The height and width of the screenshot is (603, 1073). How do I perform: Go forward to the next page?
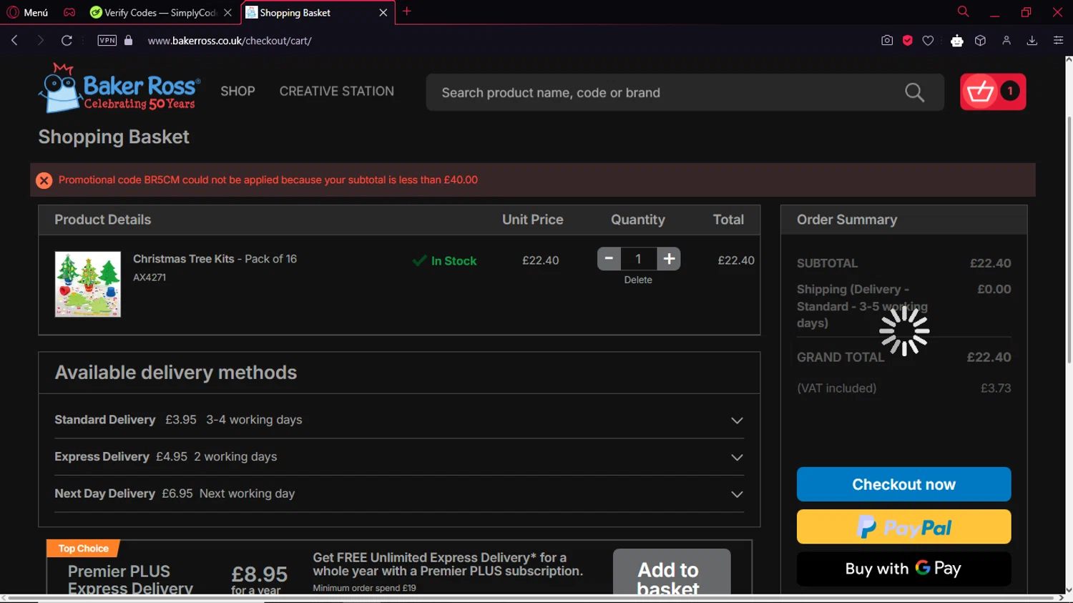coord(41,41)
